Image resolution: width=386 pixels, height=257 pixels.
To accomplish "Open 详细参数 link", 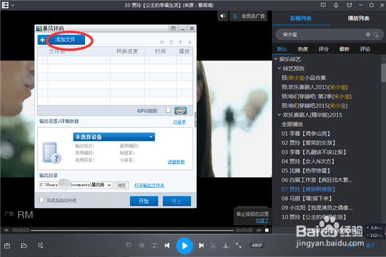I will pyautogui.click(x=176, y=162).
